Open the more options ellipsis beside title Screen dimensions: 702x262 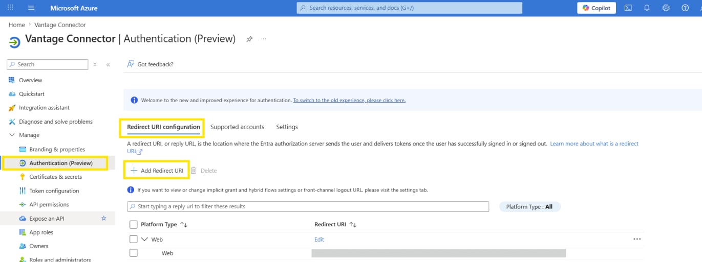[264, 39]
